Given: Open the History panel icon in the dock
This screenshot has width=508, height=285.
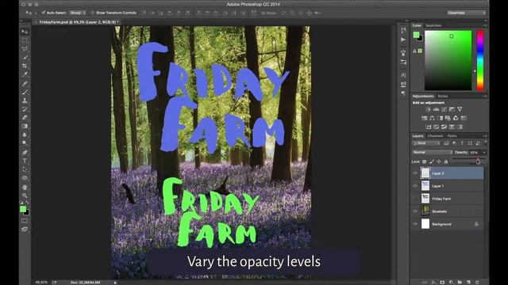Looking at the screenshot, I should [403, 30].
